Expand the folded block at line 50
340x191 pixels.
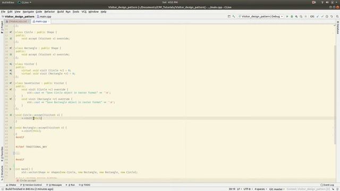pyautogui.click(x=14, y=153)
